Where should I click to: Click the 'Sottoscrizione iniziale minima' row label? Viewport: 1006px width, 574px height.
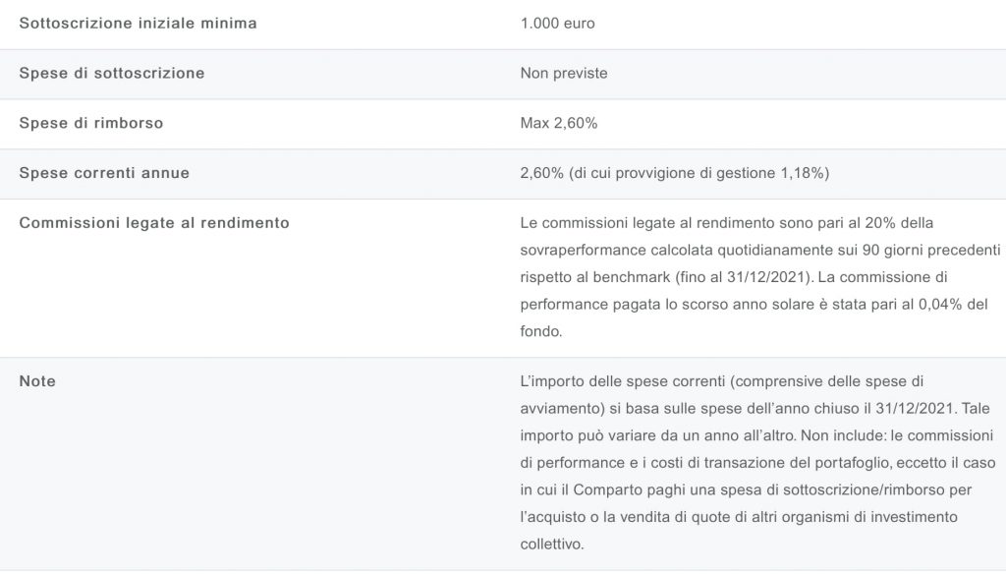(x=138, y=23)
